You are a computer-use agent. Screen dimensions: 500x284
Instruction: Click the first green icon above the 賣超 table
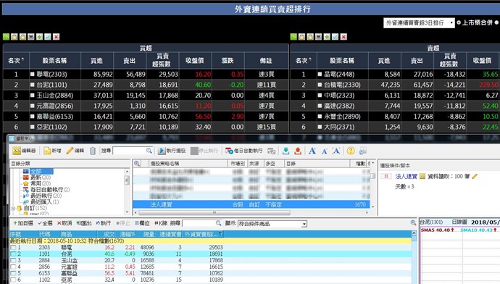pos(293,37)
